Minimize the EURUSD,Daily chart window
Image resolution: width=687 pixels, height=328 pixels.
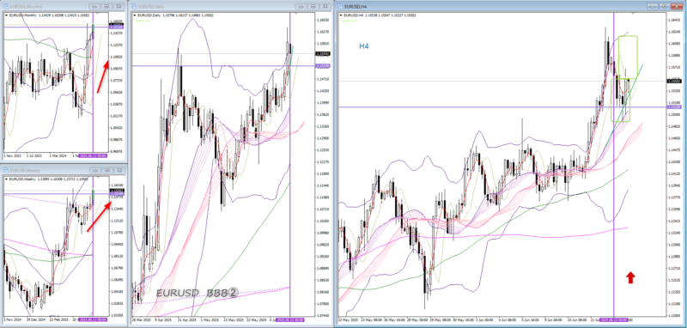click(301, 7)
